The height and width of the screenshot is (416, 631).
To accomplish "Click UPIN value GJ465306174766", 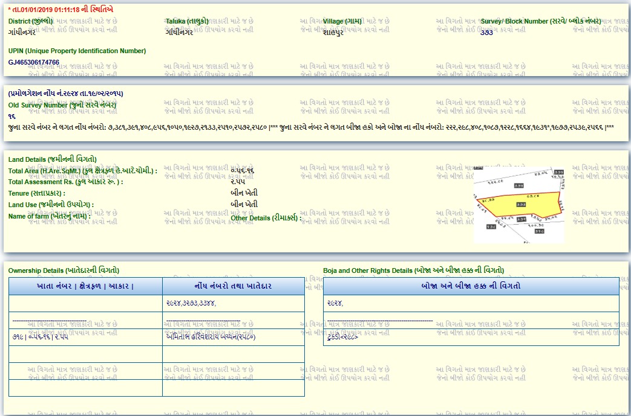I will point(34,62).
